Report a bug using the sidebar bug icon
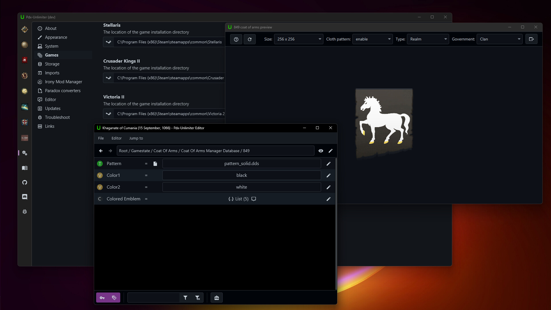 coord(25,212)
